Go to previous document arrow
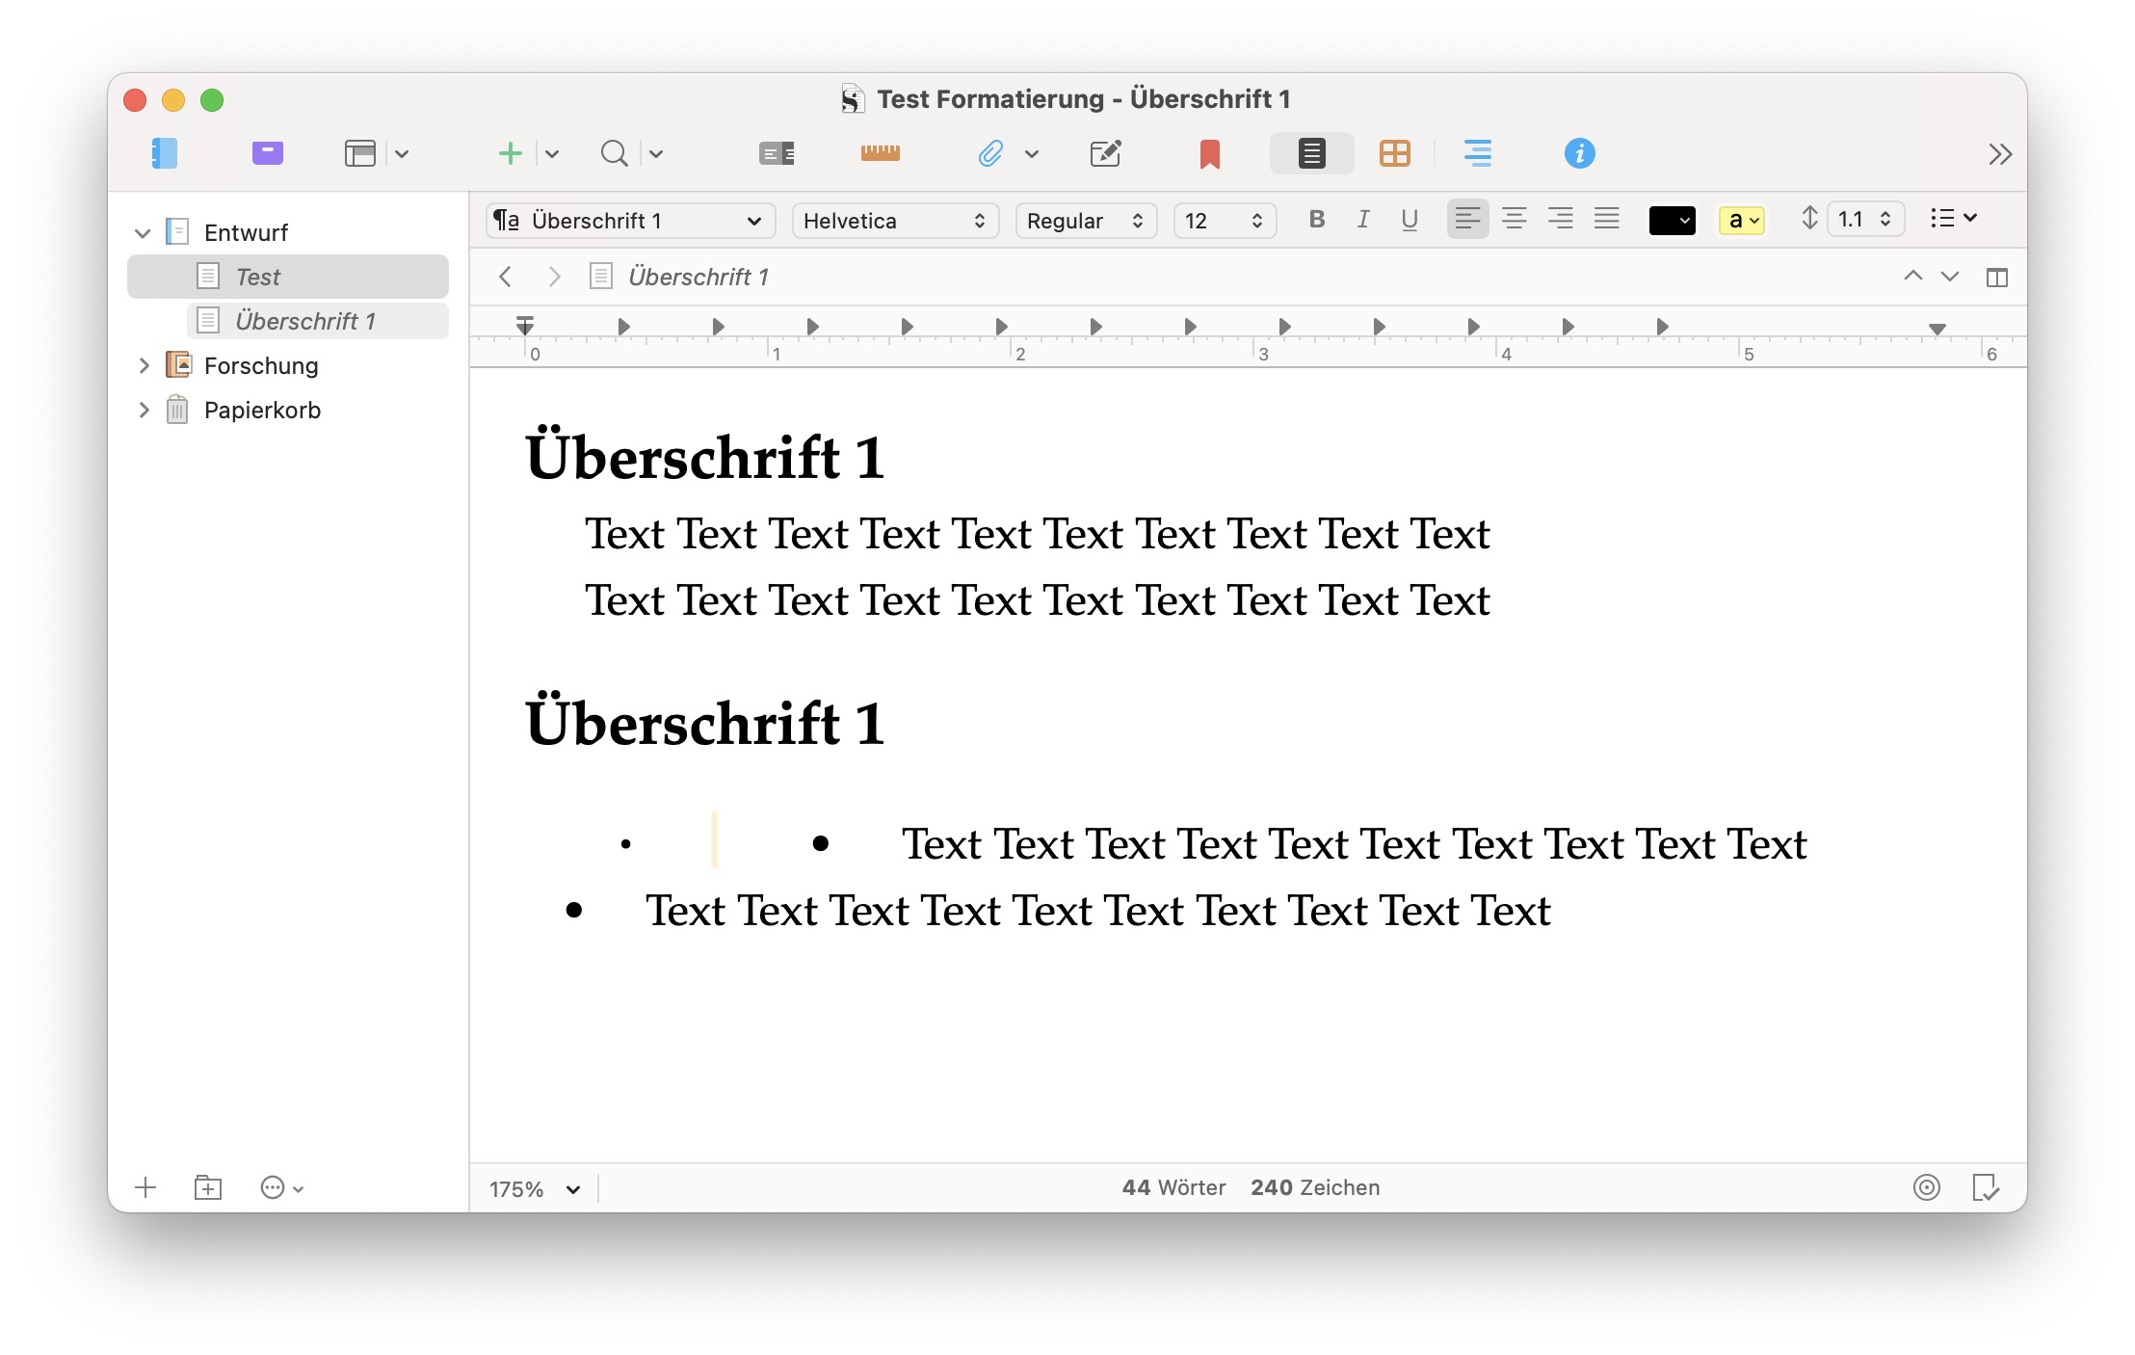This screenshot has height=1355, width=2135. [x=1913, y=277]
